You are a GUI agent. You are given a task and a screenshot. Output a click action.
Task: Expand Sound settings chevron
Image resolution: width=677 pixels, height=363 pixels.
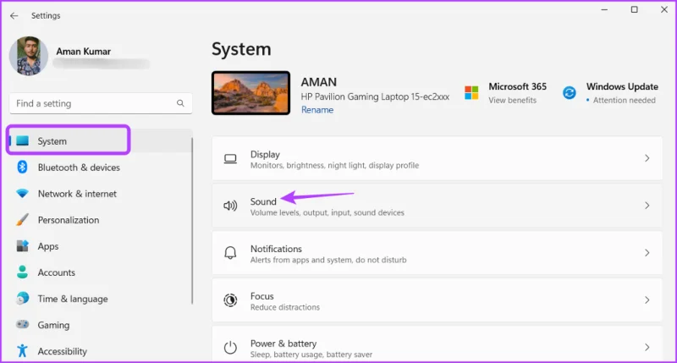click(647, 206)
